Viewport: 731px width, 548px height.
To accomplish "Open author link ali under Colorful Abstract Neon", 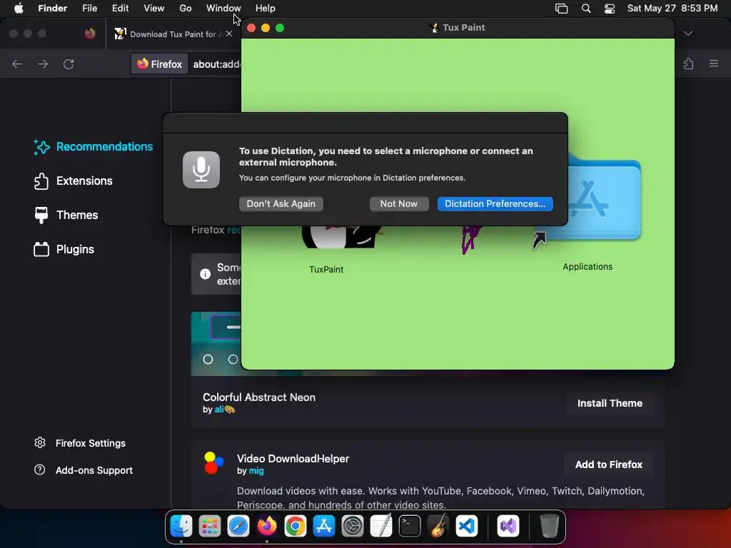I will [219, 410].
